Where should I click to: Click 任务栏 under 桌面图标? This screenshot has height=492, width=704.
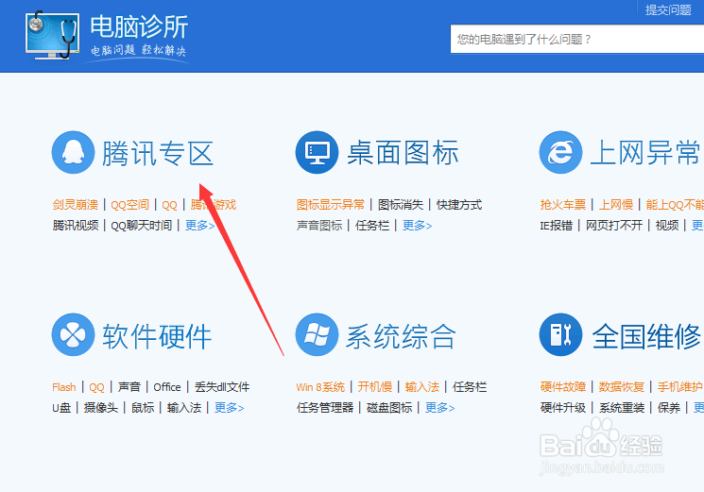click(372, 225)
